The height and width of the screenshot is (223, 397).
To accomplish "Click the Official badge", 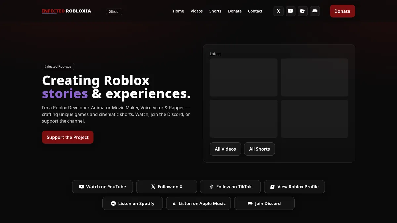I will [114, 11].
